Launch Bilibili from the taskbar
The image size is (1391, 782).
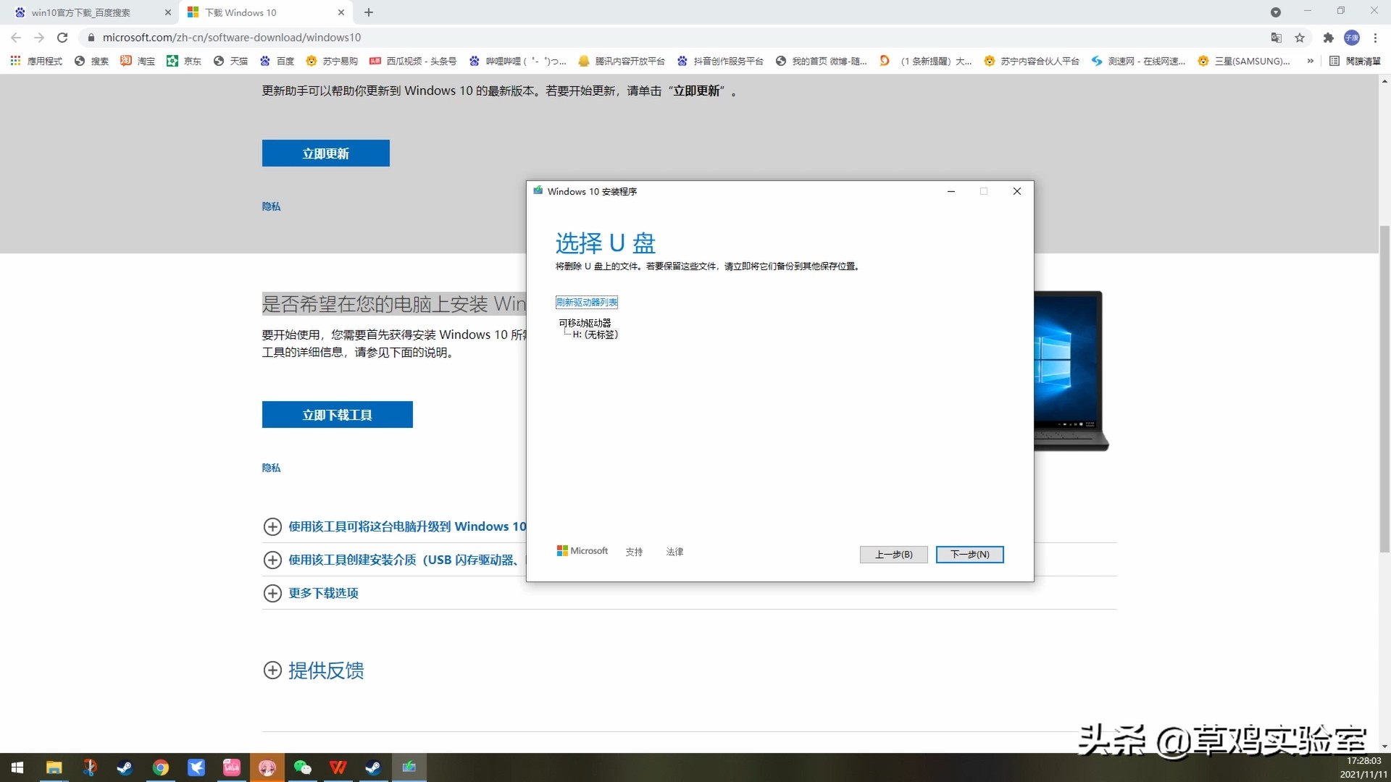(x=231, y=767)
